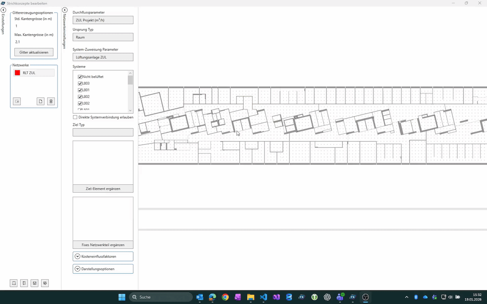Click the 'Gitter aktualisieren' button
This screenshot has height=304, width=487.
pos(34,52)
